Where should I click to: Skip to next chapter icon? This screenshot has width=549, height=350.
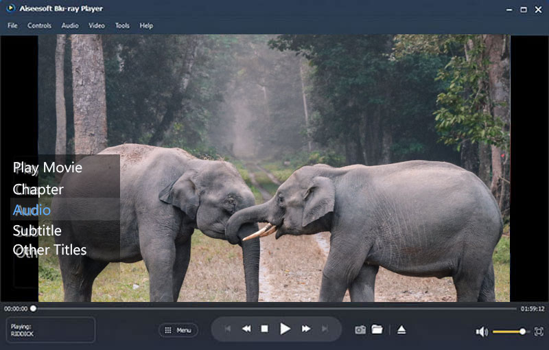(x=325, y=329)
